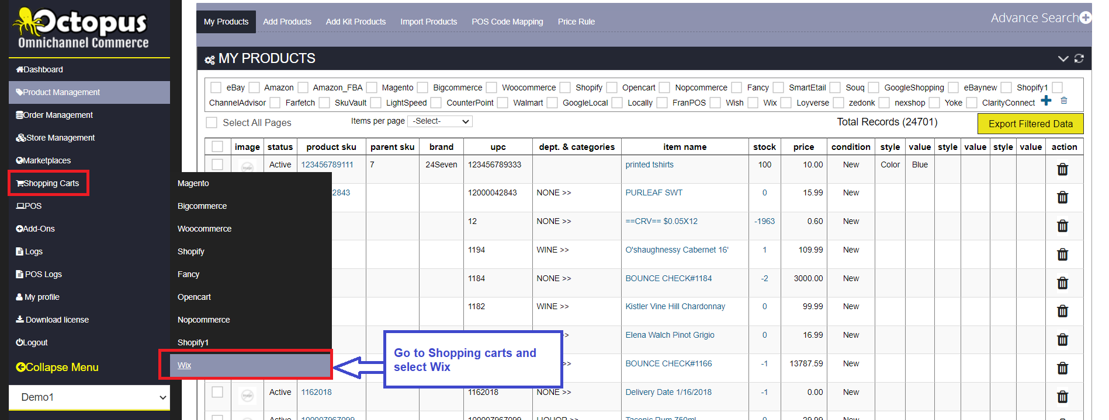This screenshot has width=1109, height=420.
Task: Open the Demo1 account dropdown
Action: 89,397
